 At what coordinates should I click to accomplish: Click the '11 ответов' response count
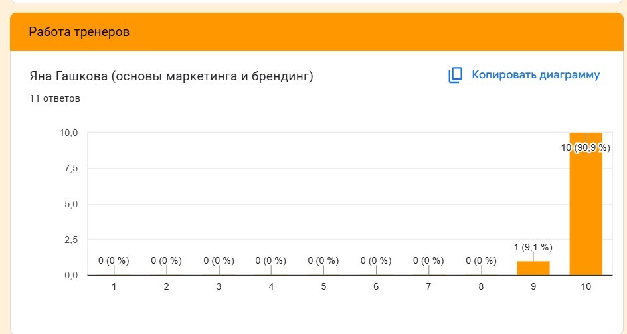point(54,98)
